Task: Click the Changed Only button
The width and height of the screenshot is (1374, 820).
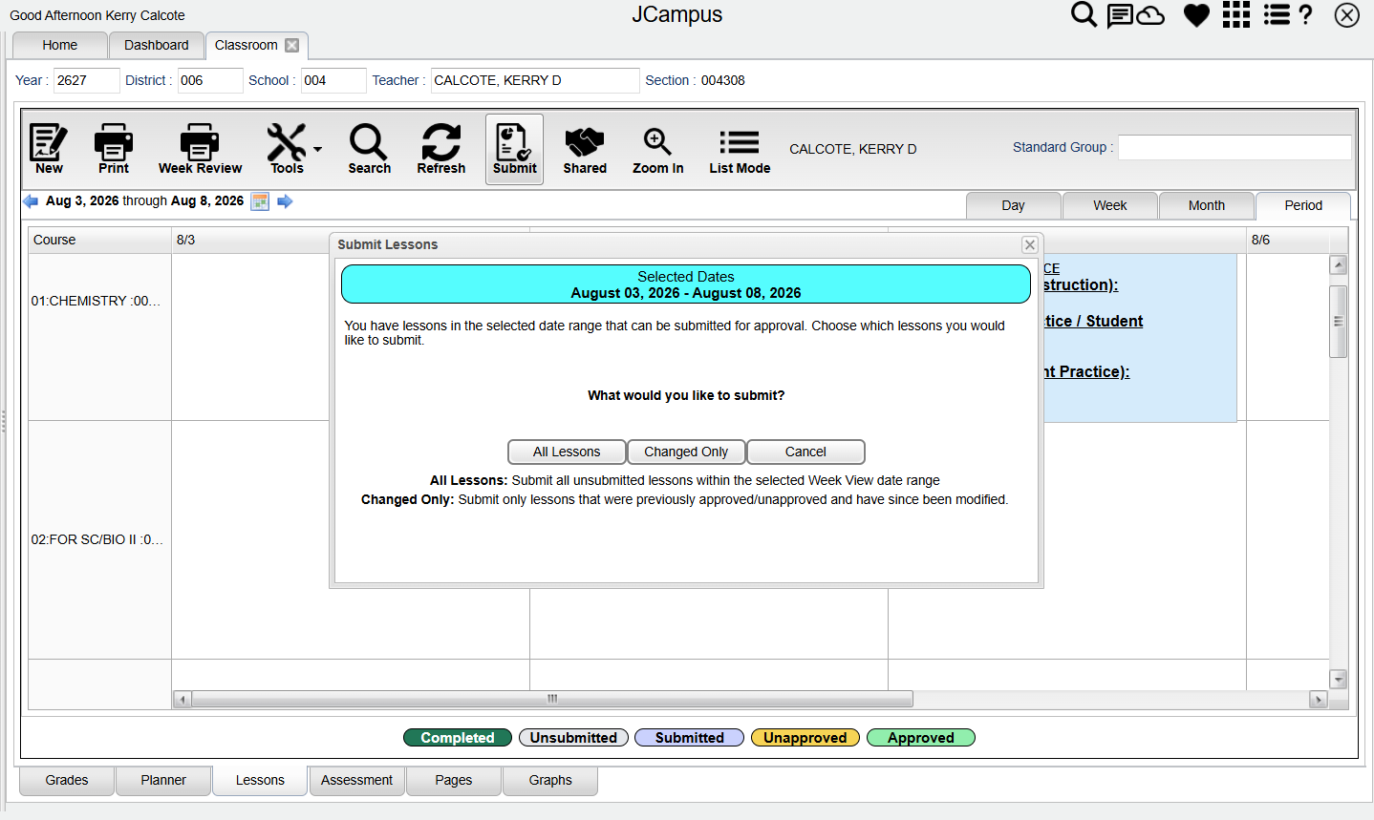Action: [x=686, y=452]
